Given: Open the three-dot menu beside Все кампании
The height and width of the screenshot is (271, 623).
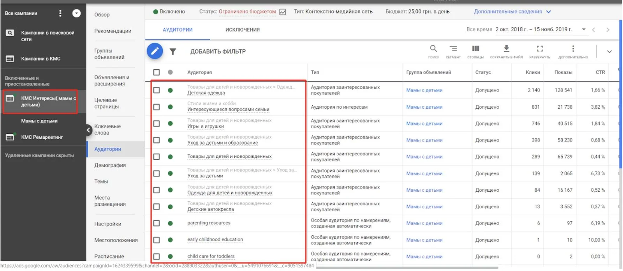Looking at the screenshot, I should tap(60, 13).
